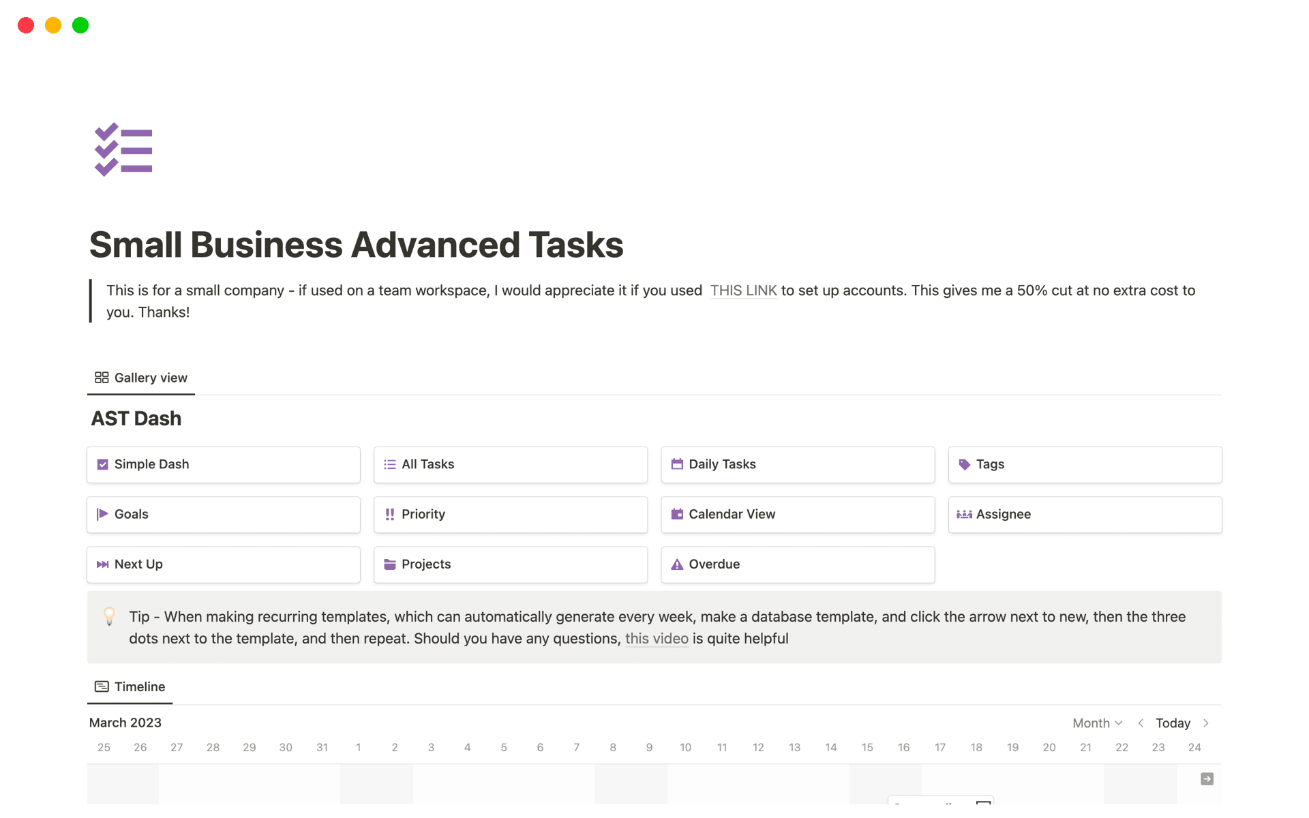Click the yellow window minimize button

coord(53,25)
